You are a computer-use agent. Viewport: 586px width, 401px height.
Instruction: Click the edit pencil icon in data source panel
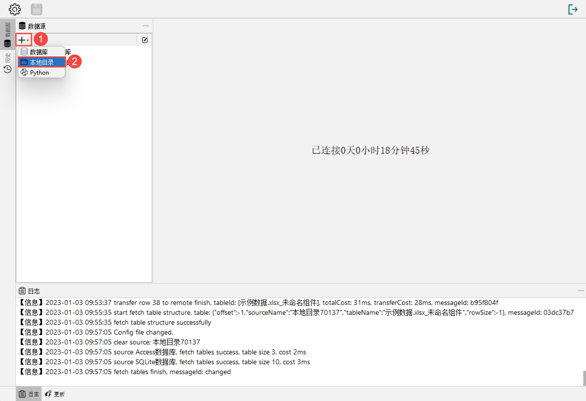(x=145, y=40)
